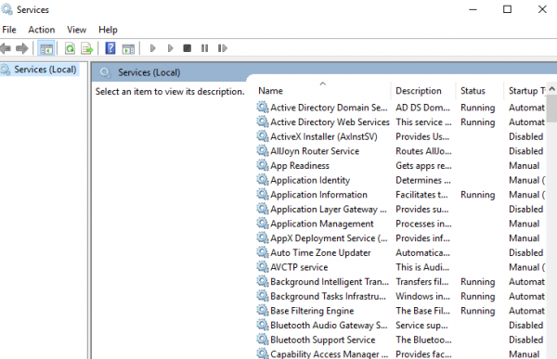This screenshot has width=557, height=359.
Task: Sort by the Description column header
Action: coord(423,91)
